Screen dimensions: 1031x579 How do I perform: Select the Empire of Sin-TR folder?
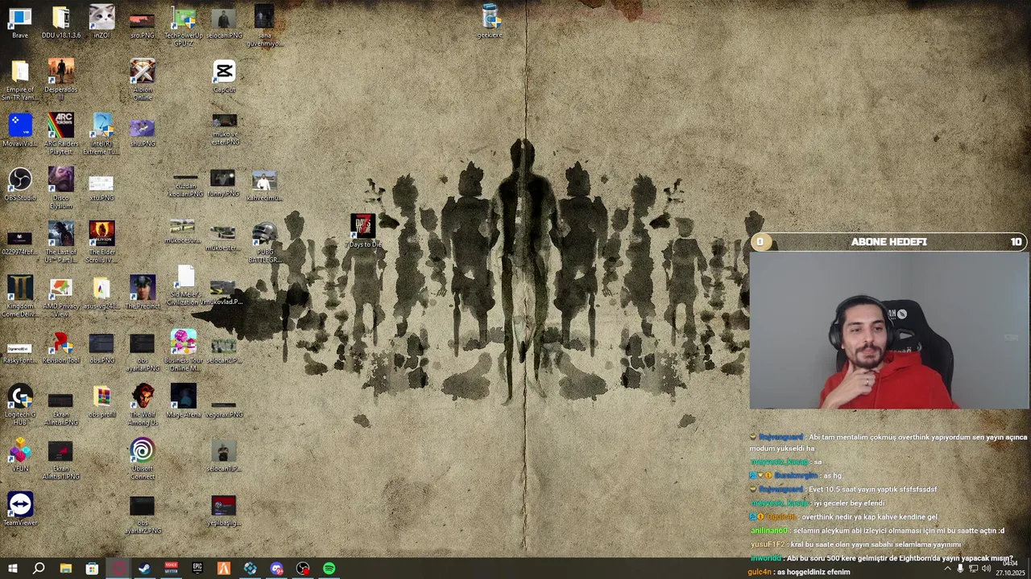point(20,79)
